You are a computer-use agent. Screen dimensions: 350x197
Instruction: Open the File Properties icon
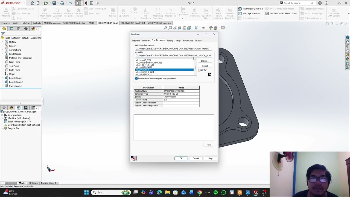tap(91, 3)
